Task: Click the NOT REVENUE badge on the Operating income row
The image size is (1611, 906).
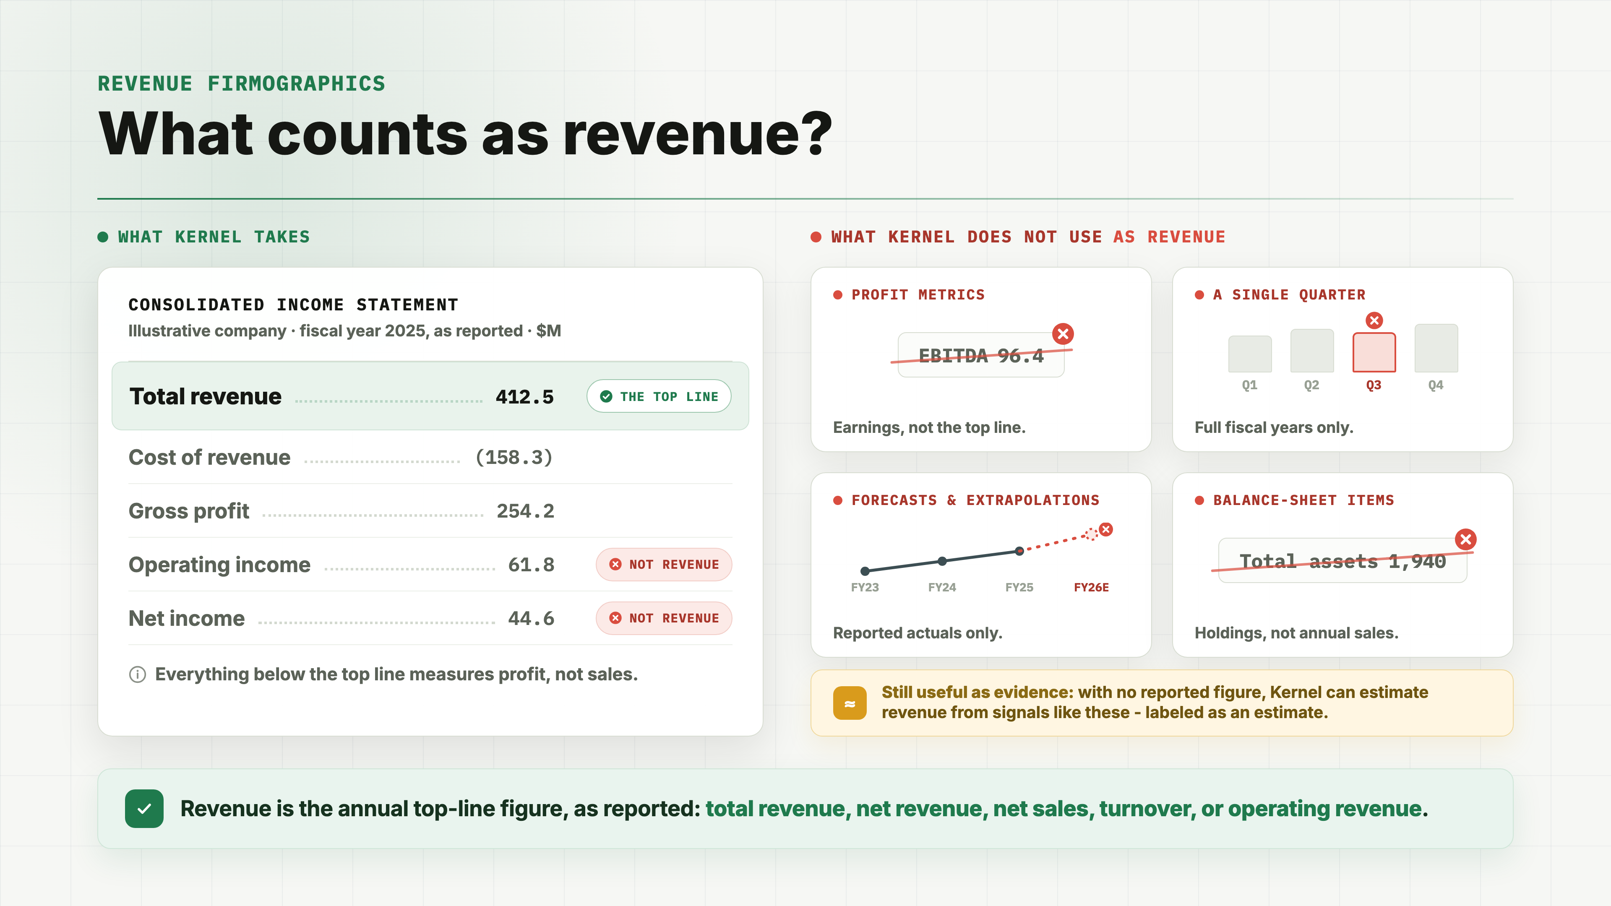Action: tap(664, 565)
